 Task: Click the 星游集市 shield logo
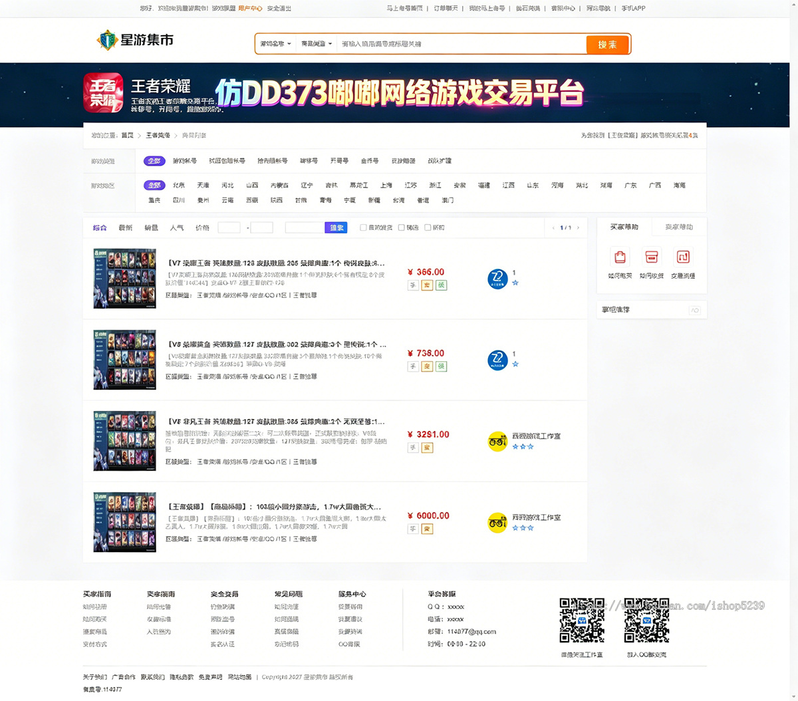(107, 40)
